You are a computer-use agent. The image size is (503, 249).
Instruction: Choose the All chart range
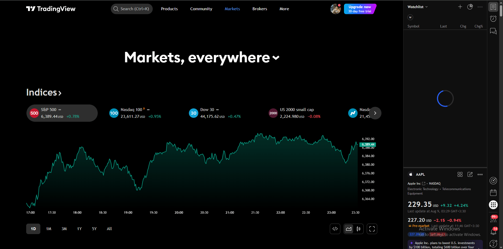coord(109,229)
